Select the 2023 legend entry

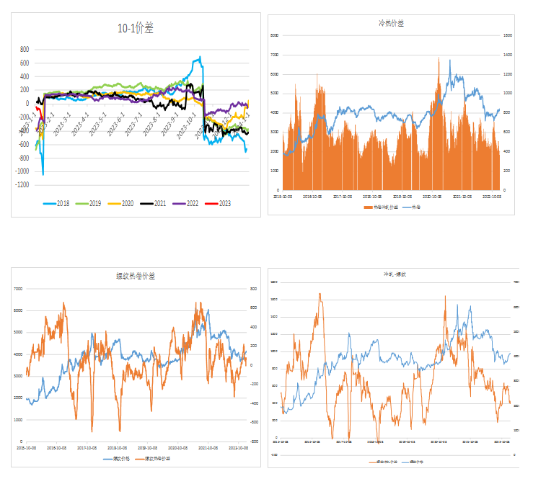click(218, 203)
